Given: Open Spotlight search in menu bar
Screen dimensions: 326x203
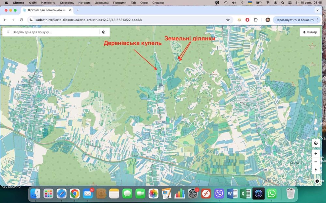Looking at the screenshot, I should coord(283,3).
